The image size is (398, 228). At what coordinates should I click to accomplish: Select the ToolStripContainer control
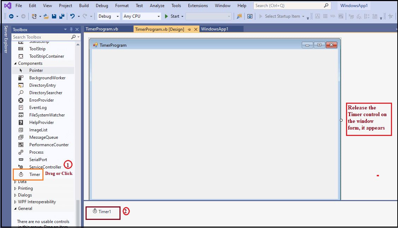tap(43, 56)
